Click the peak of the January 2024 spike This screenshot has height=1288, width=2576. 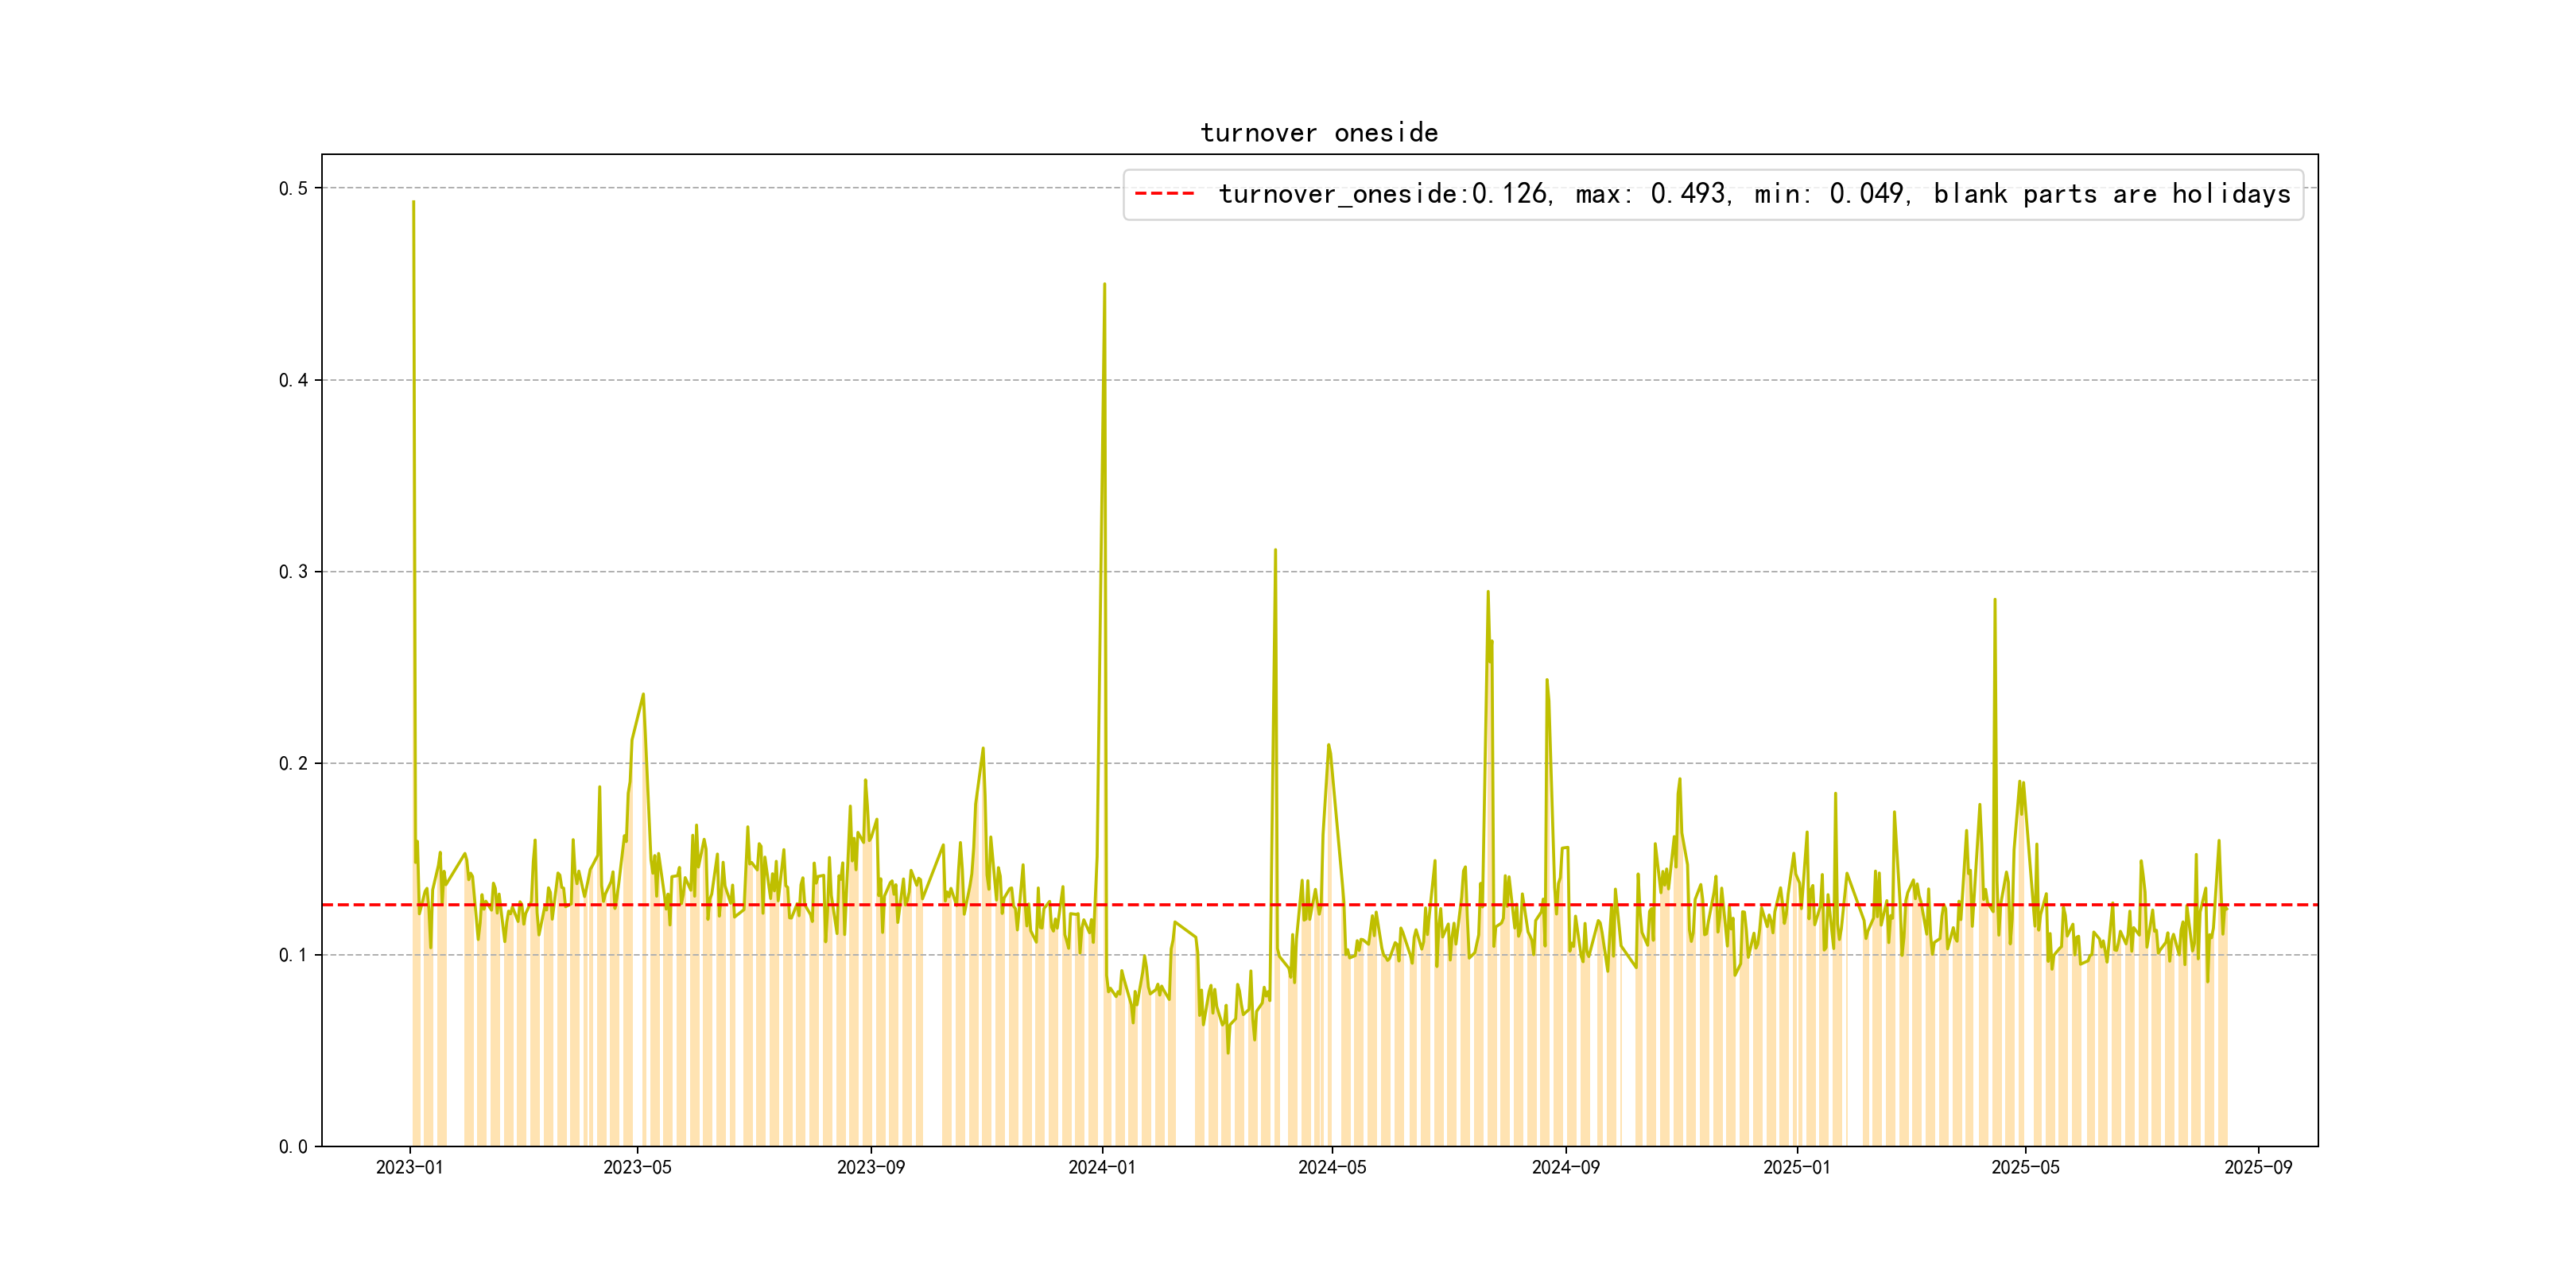pos(1104,285)
